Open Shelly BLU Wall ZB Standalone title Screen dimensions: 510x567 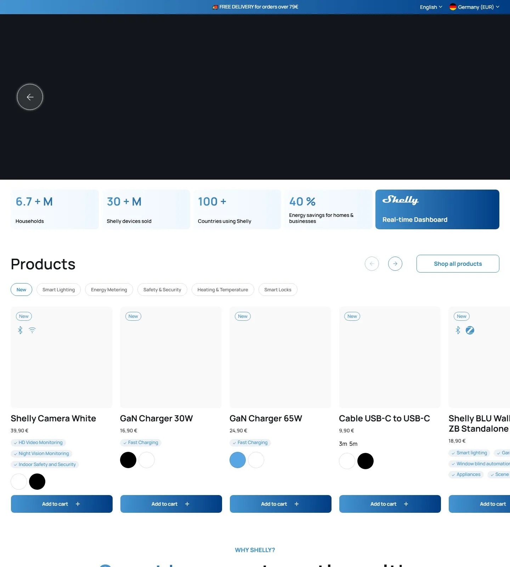tap(479, 423)
